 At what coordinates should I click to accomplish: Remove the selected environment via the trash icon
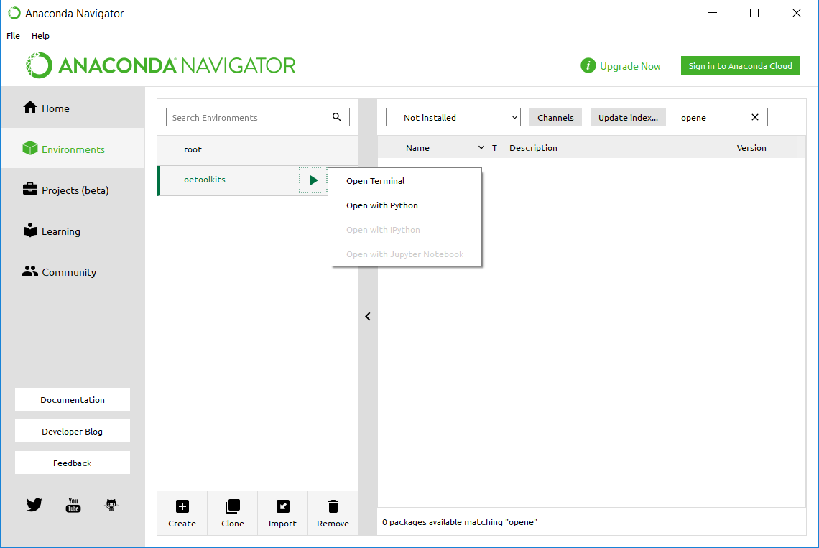(333, 506)
